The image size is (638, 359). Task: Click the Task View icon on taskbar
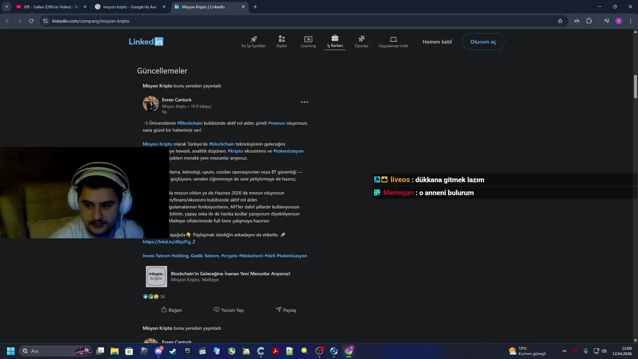pyautogui.click(x=100, y=351)
